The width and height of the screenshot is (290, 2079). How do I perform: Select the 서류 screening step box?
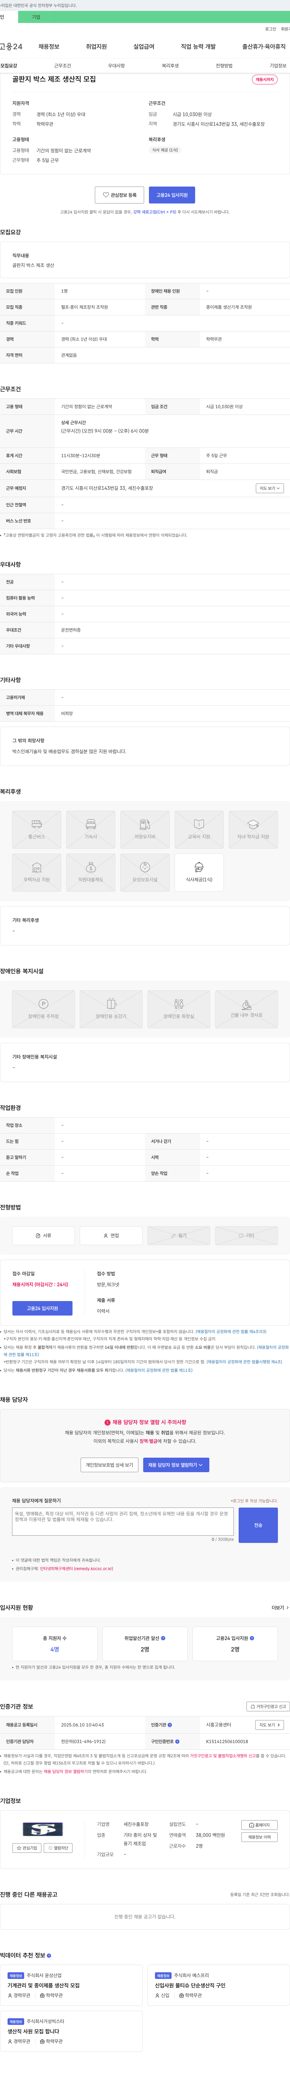click(x=43, y=1236)
